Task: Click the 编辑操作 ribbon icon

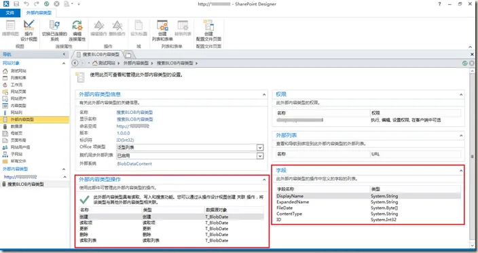Action: [x=98, y=28]
